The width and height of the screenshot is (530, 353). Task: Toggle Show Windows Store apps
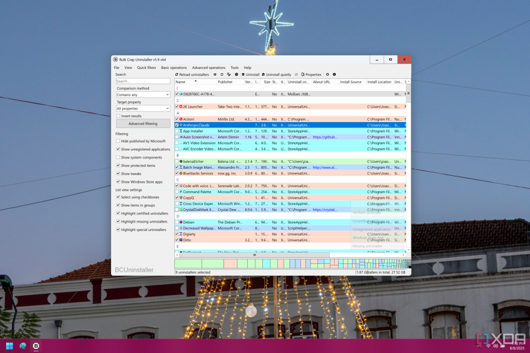pyautogui.click(x=118, y=182)
